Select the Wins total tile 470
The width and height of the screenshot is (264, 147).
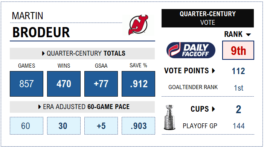64,84
